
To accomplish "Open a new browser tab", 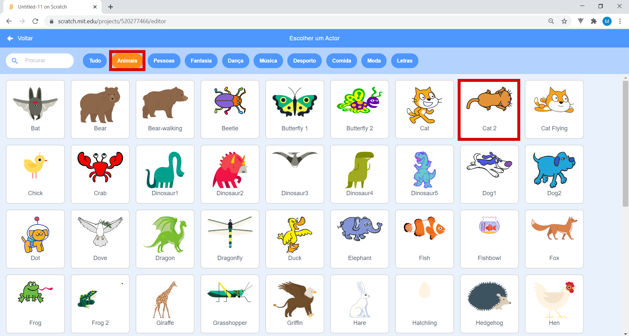I will (x=110, y=7).
